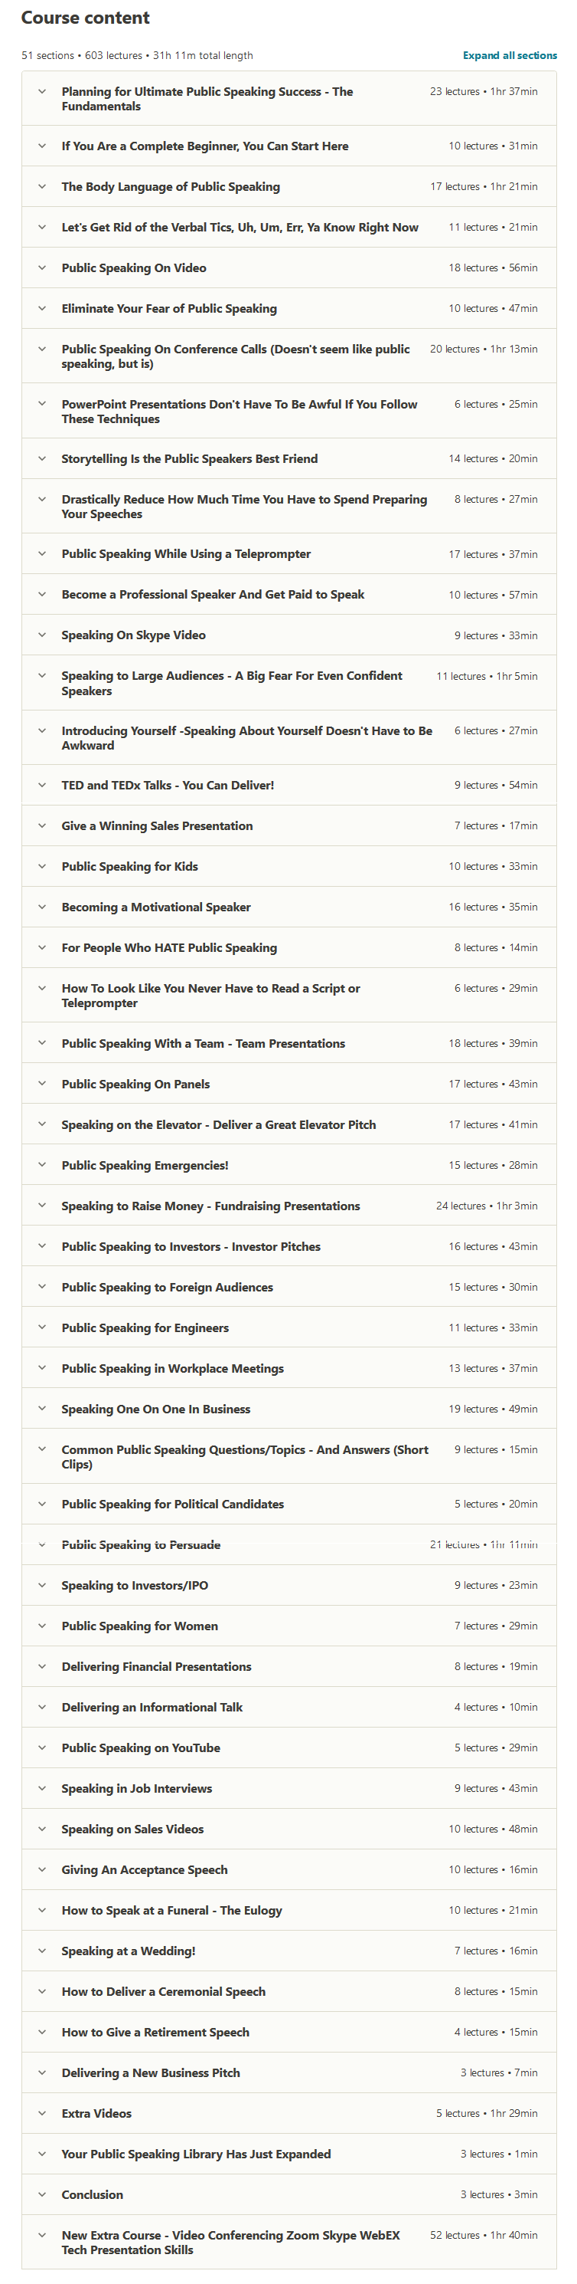Click chevron beside Public Speaking On Video
The width and height of the screenshot is (577, 2284).
coord(41,267)
